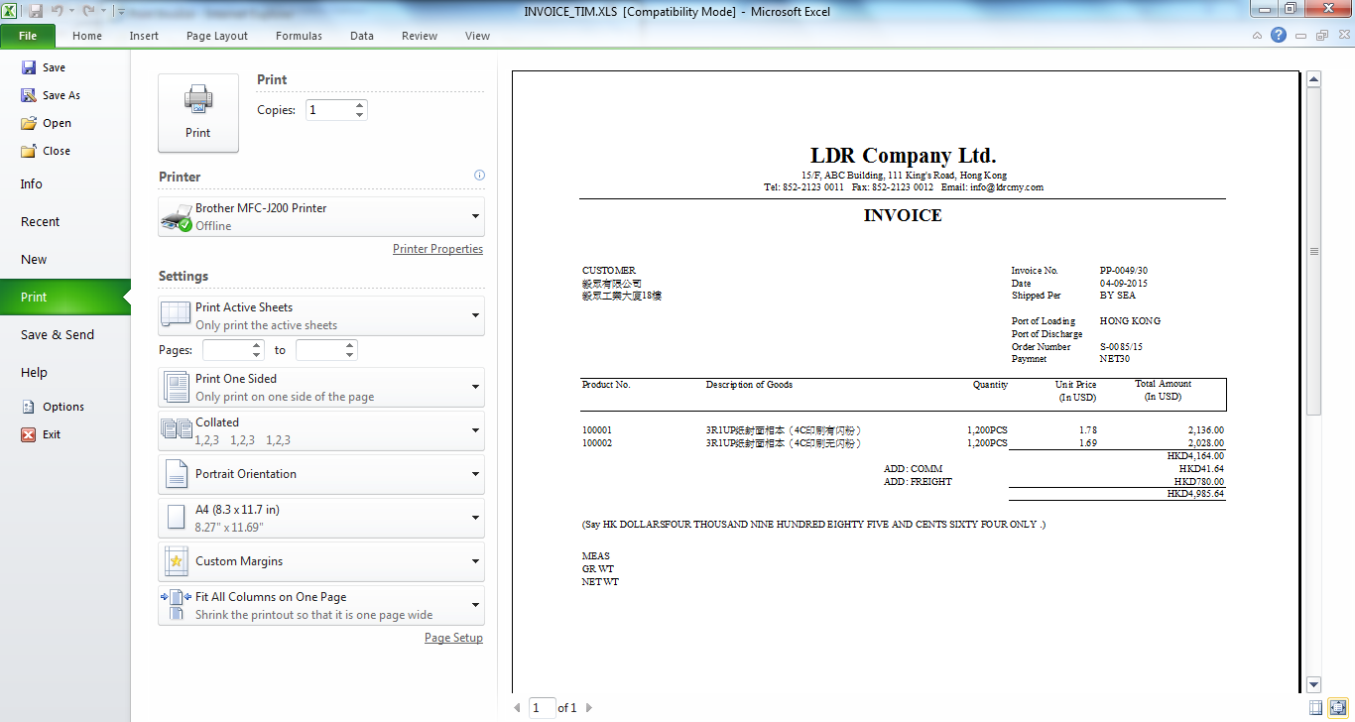Open the Custom Margins dropdown

[321, 561]
